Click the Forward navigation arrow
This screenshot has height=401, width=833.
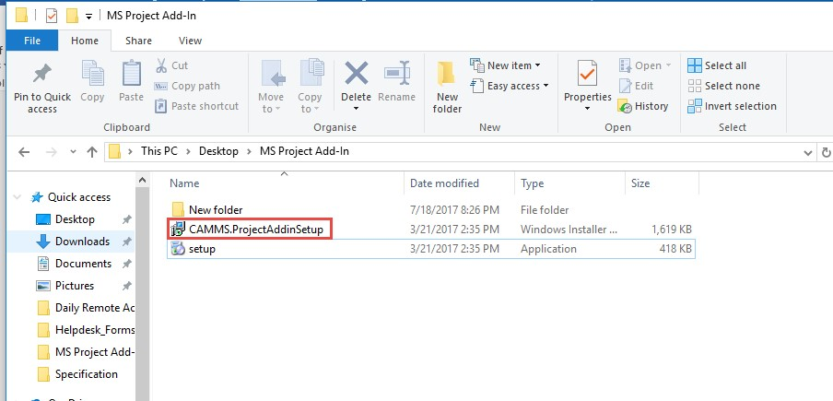point(52,152)
